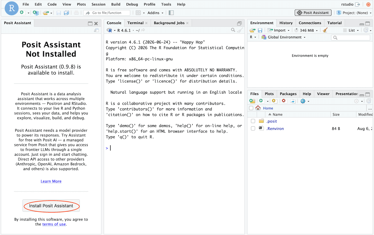This screenshot has height=235, width=374.
Task: Click the Home breadcrumb link
Action: pos(268,108)
